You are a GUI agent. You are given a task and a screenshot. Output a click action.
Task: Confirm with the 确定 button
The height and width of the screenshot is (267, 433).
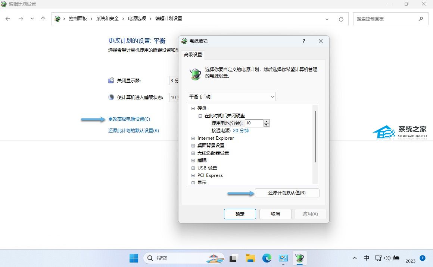[x=240, y=214]
